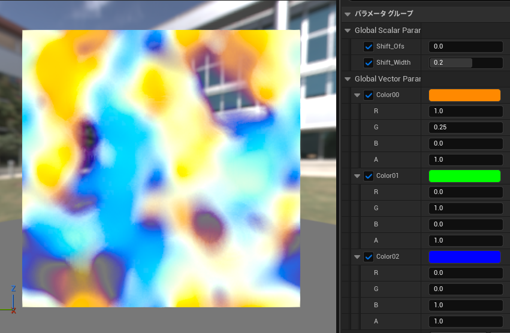Select the Shift_Ofs value field

tap(466, 47)
